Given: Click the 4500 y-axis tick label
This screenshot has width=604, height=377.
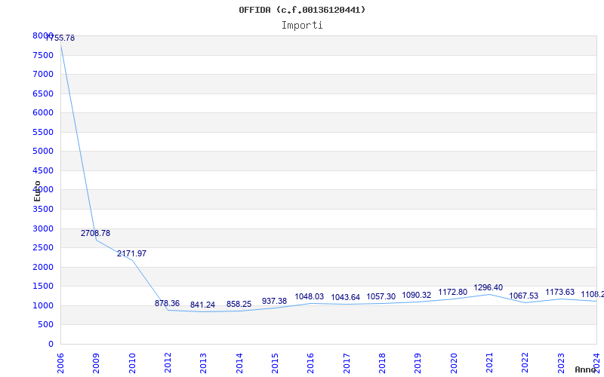Looking at the screenshot, I should (43, 171).
